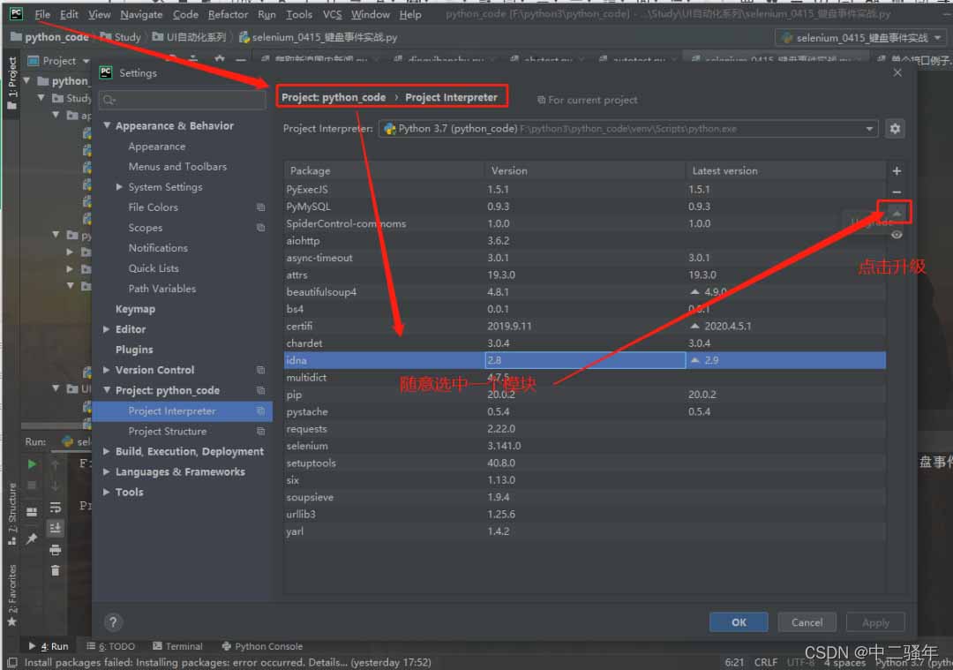Switch to the Terminal tool window tab
This screenshot has height=670, width=953.
(x=177, y=645)
